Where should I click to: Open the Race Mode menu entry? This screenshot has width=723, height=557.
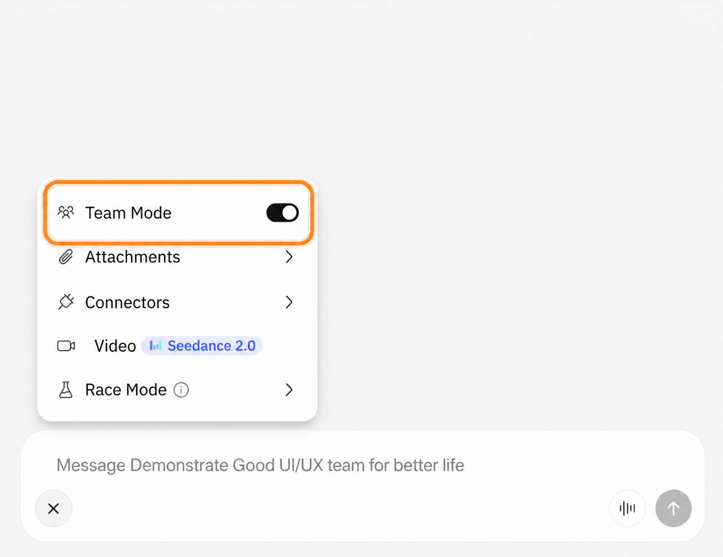(x=177, y=390)
